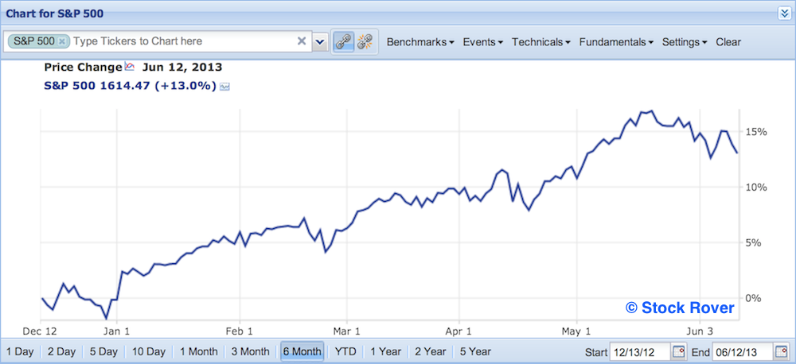Screen dimensions: 796x364
Task: Click the S&P 500 1614.47 legend text
Action: click(131, 86)
